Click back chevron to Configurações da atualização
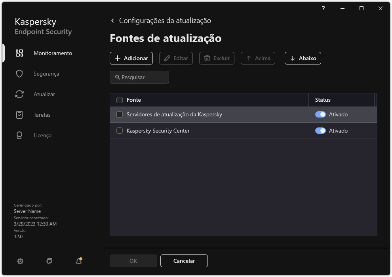Screen dimensions: 392x277 click(112, 20)
